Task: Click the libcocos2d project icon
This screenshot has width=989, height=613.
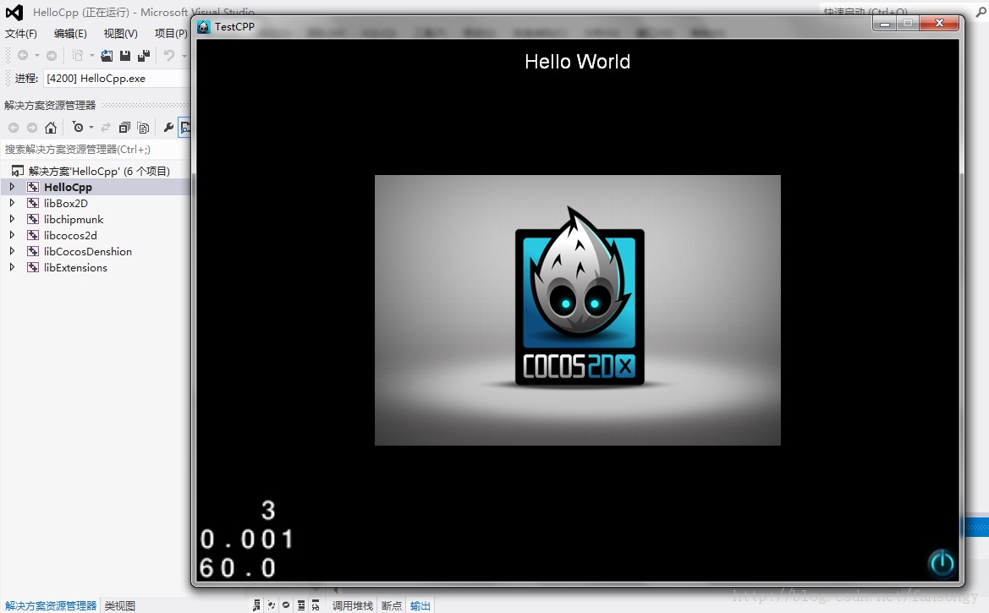Action: tap(33, 235)
